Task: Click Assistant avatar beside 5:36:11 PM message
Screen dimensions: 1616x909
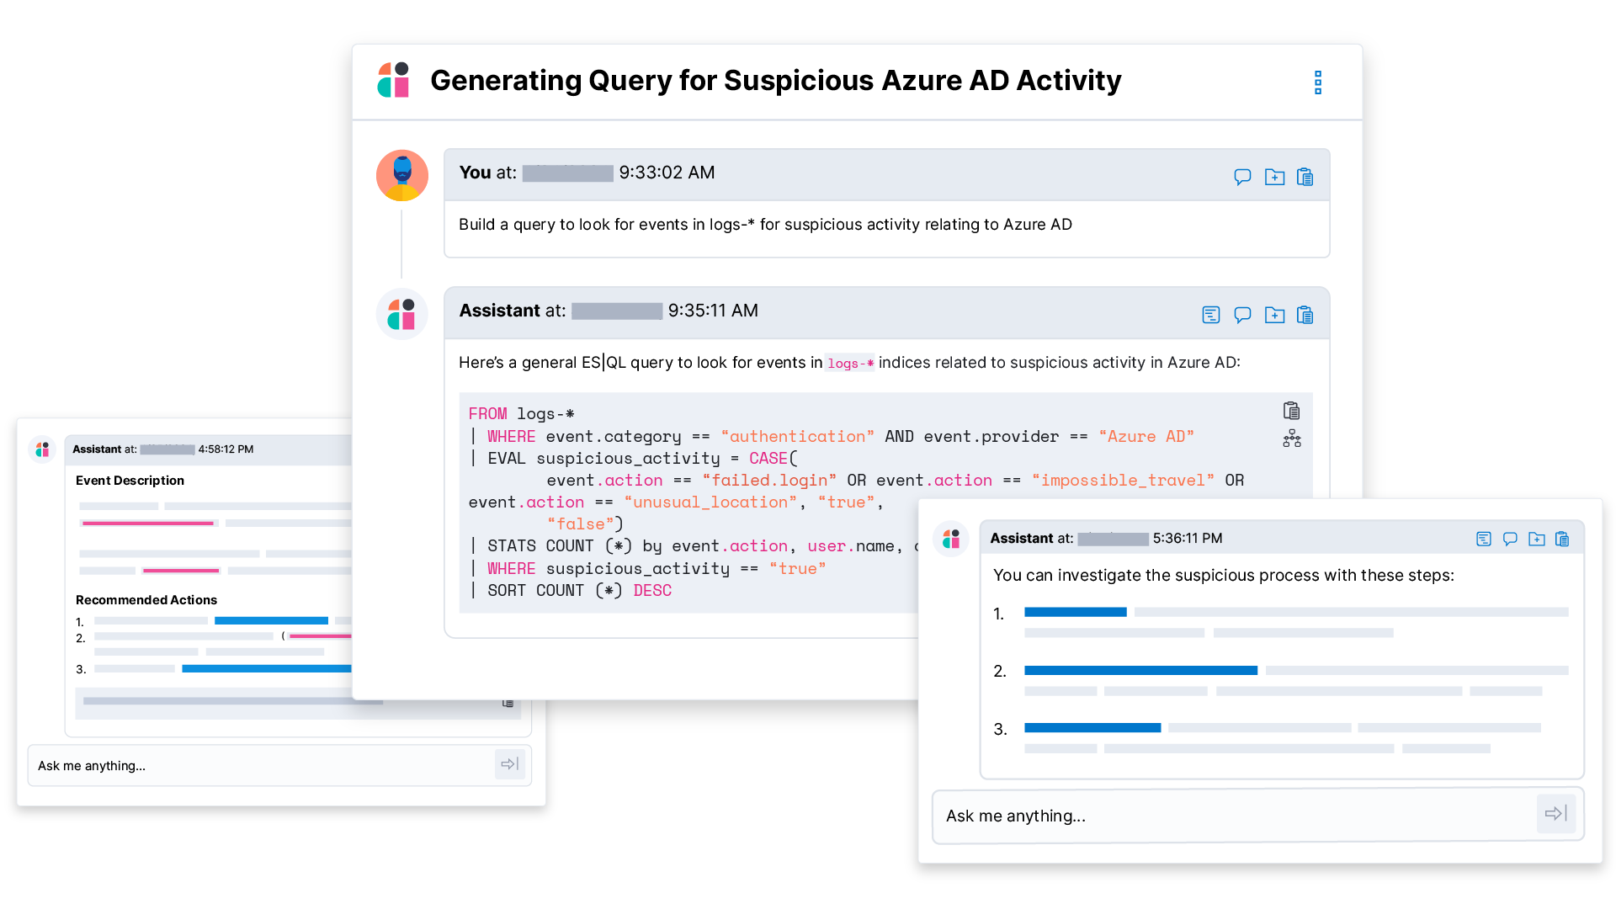Action: [952, 539]
